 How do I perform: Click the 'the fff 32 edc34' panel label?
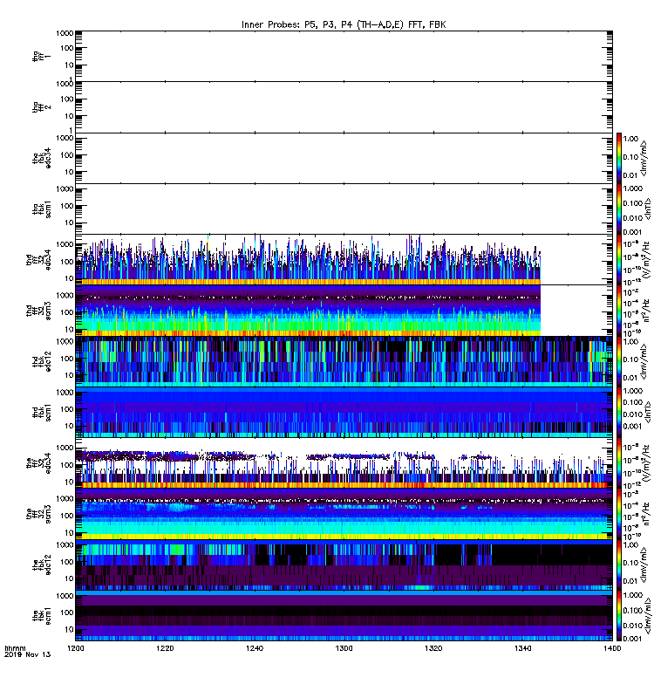tap(38, 463)
